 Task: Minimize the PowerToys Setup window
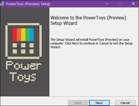click(107, 4)
